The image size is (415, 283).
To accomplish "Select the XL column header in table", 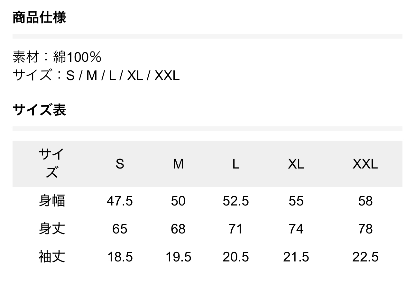I will [x=296, y=164].
